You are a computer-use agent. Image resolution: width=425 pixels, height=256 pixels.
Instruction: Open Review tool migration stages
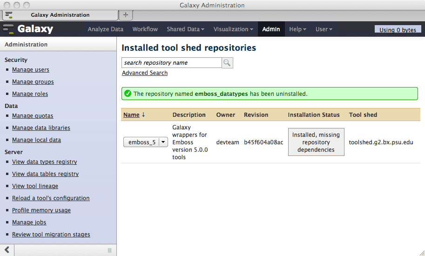[51, 235]
